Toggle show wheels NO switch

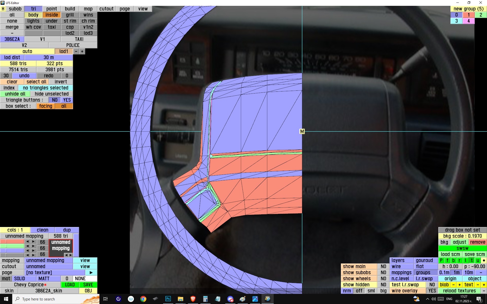click(383, 279)
